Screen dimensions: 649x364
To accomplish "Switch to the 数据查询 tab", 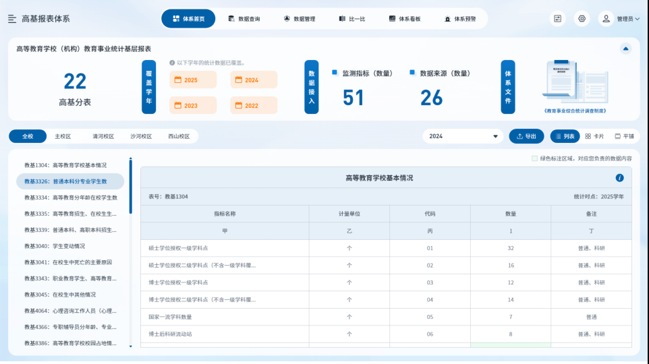I will click(x=244, y=19).
